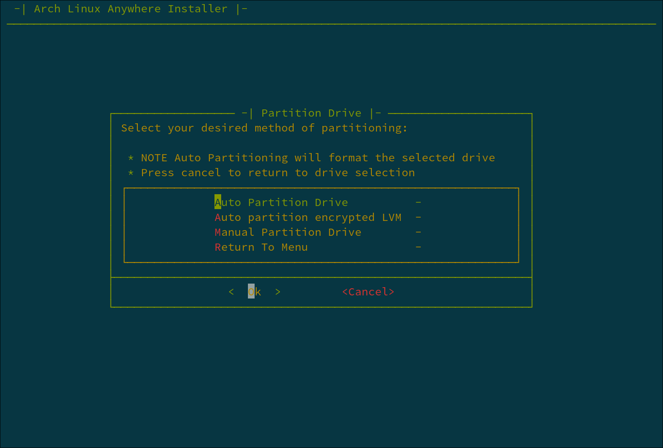The width and height of the screenshot is (663, 448).
Task: Click the red R hotkey in Return To Menu
Action: (218, 247)
